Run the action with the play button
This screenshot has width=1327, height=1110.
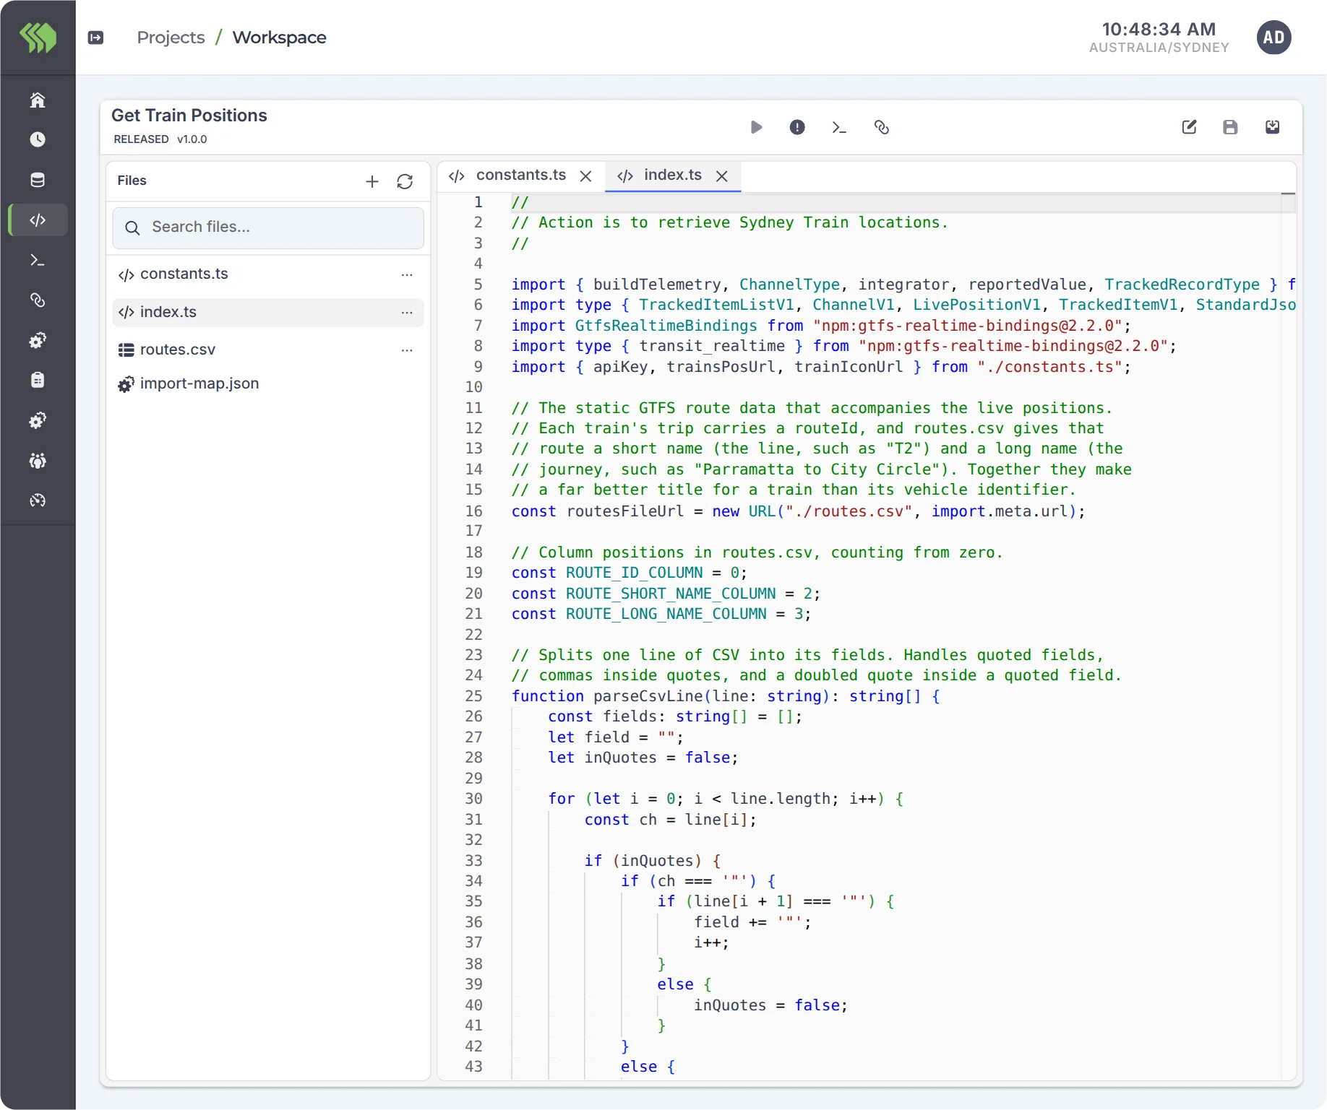pyautogui.click(x=756, y=128)
